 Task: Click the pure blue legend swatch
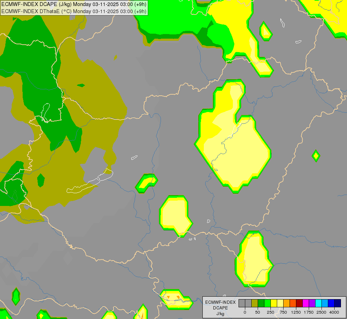coord(331,303)
